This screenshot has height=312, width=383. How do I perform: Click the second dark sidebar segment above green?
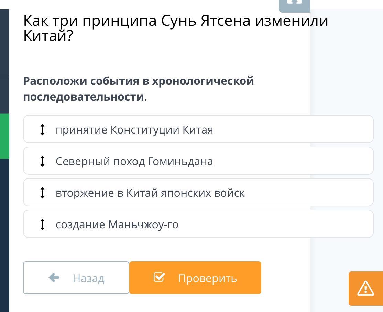[4, 95]
